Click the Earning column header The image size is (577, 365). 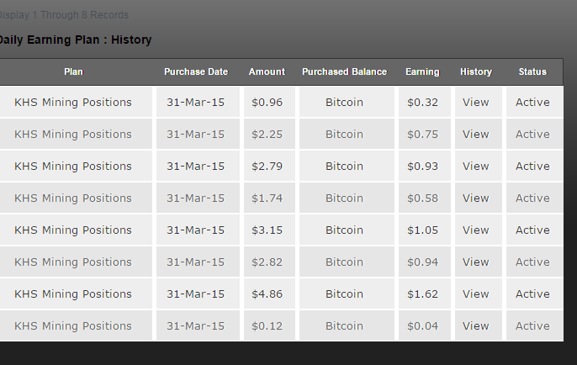tap(422, 72)
